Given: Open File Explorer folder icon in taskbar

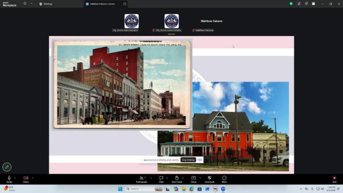Looking at the screenshot, I should (183, 189).
